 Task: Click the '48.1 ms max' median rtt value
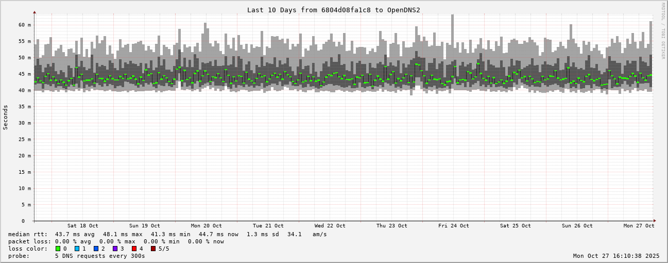pos(122,234)
